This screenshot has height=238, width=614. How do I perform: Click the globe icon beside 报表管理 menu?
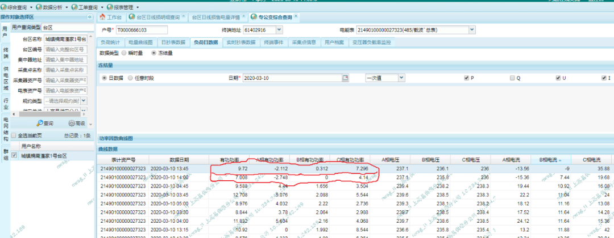(x=110, y=7)
